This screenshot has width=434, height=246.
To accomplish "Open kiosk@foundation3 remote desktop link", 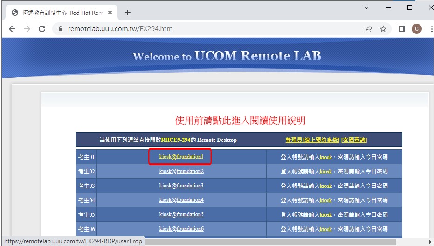I will 181,186.
